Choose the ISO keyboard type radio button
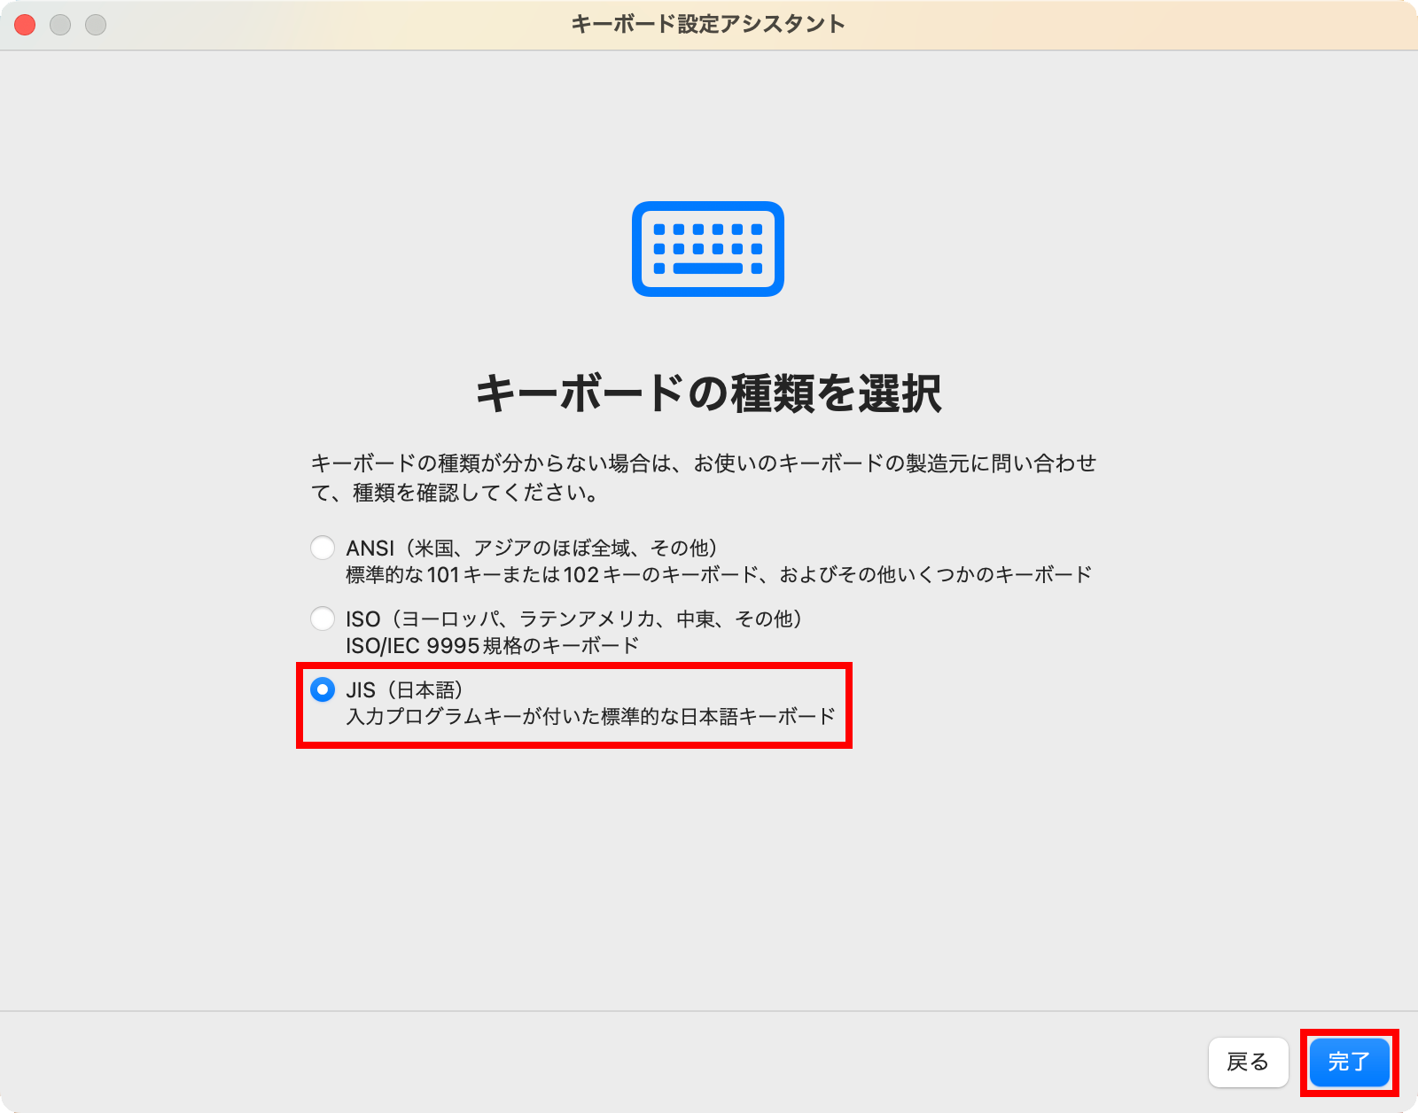Viewport: 1418px width, 1113px height. click(323, 619)
